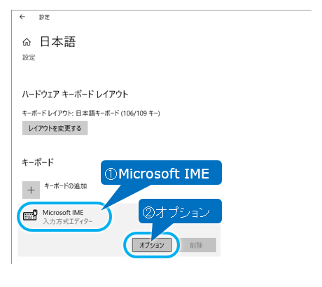Click the 入力方式エディター subtitle
This screenshot has width=322, height=287.
pyautogui.click(x=68, y=221)
